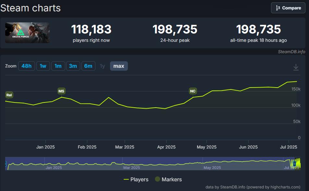
Task: Click the May 2025 label under the main chart
Action: pos(206,147)
